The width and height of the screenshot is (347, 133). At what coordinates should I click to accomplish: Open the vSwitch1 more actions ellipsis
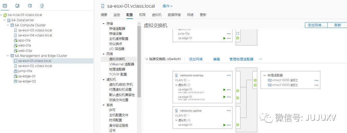[261, 59]
